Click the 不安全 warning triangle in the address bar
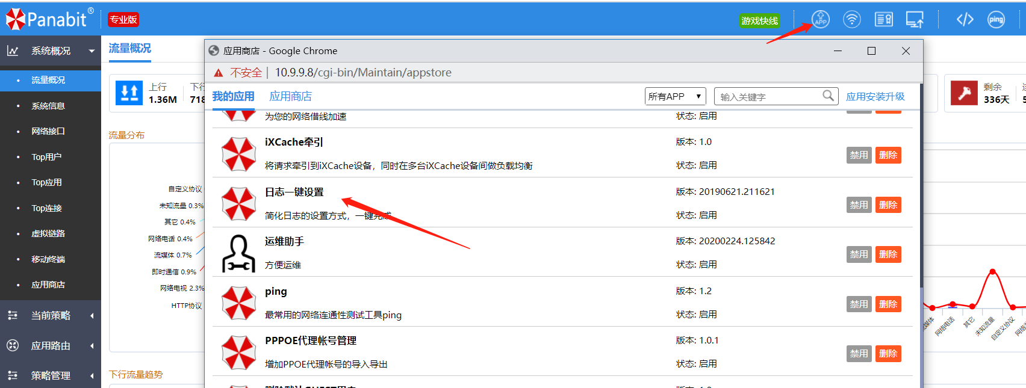The height and width of the screenshot is (388, 1026). point(219,73)
